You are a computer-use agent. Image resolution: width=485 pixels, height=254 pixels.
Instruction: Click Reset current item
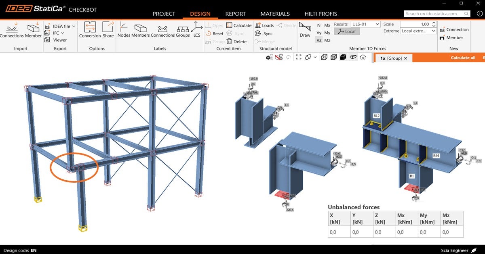point(214,33)
